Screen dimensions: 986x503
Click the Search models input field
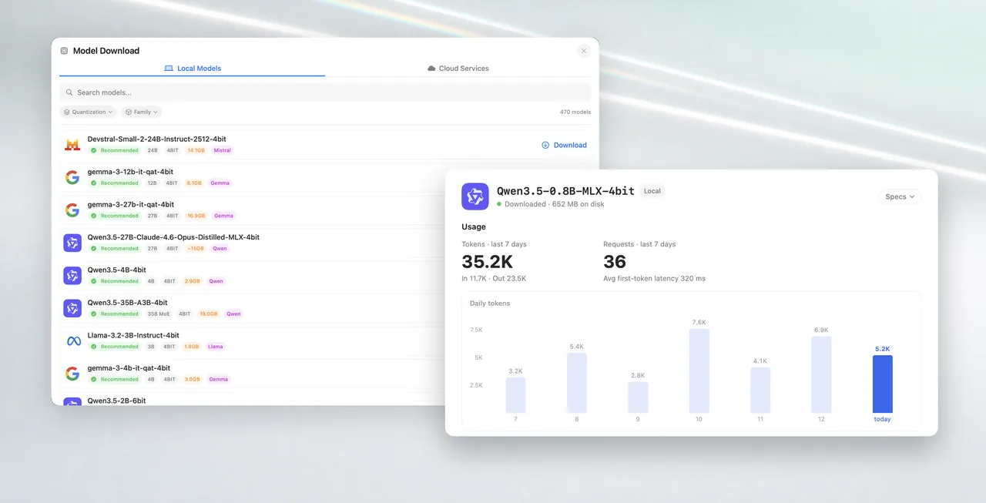[x=325, y=92]
